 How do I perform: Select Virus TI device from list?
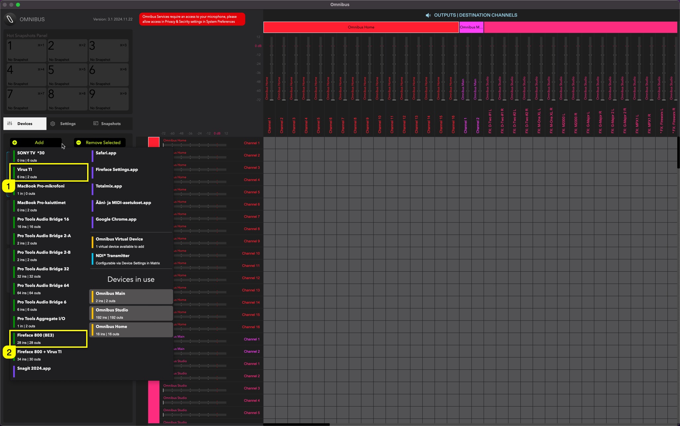(49, 172)
